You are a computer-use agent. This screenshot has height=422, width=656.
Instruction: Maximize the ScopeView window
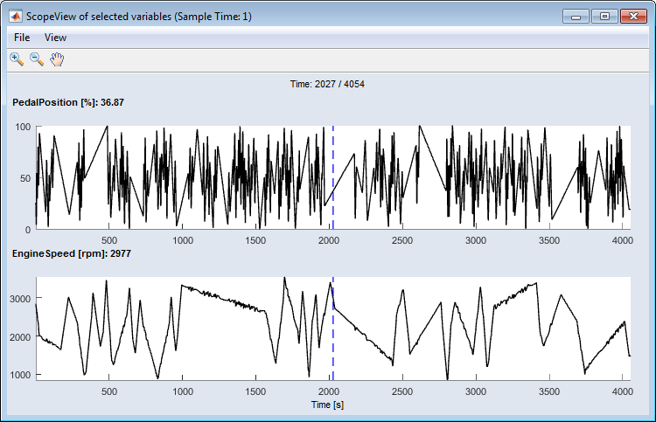(604, 16)
